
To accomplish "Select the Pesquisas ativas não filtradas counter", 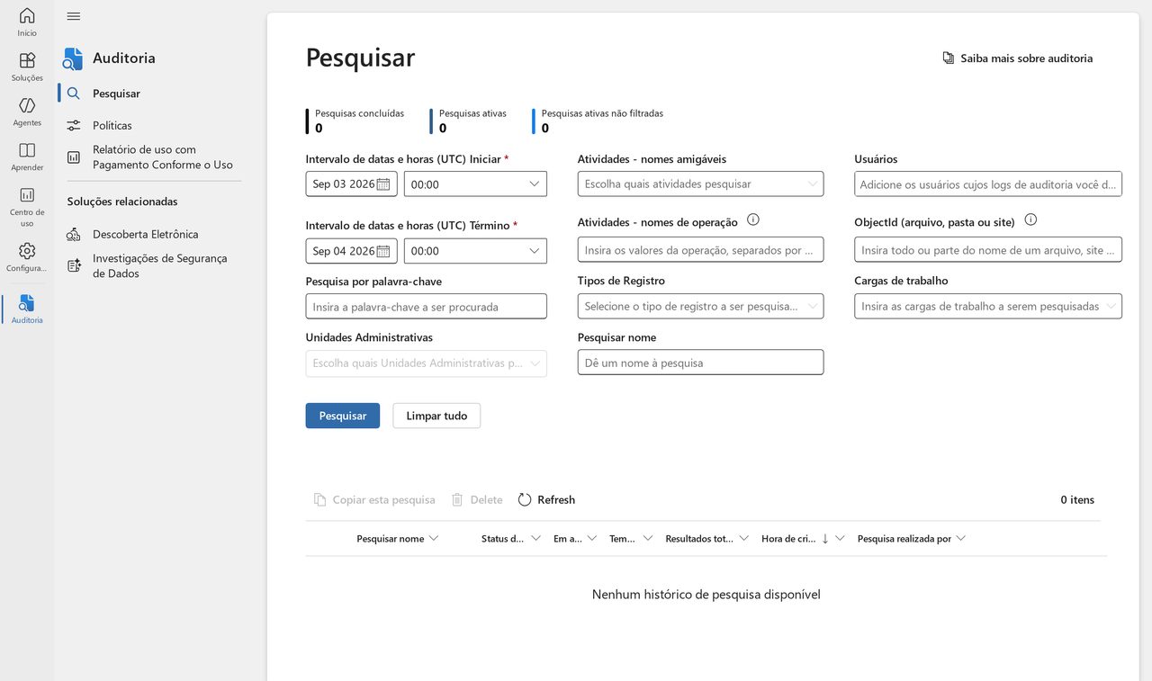I will (x=598, y=121).
